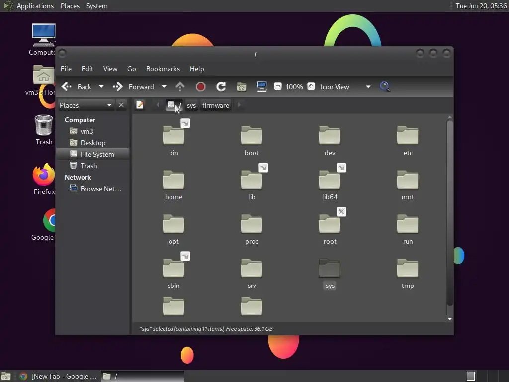The width and height of the screenshot is (509, 382).
Task: Switch to New Tab Google taskbar window
Action: click(59, 376)
